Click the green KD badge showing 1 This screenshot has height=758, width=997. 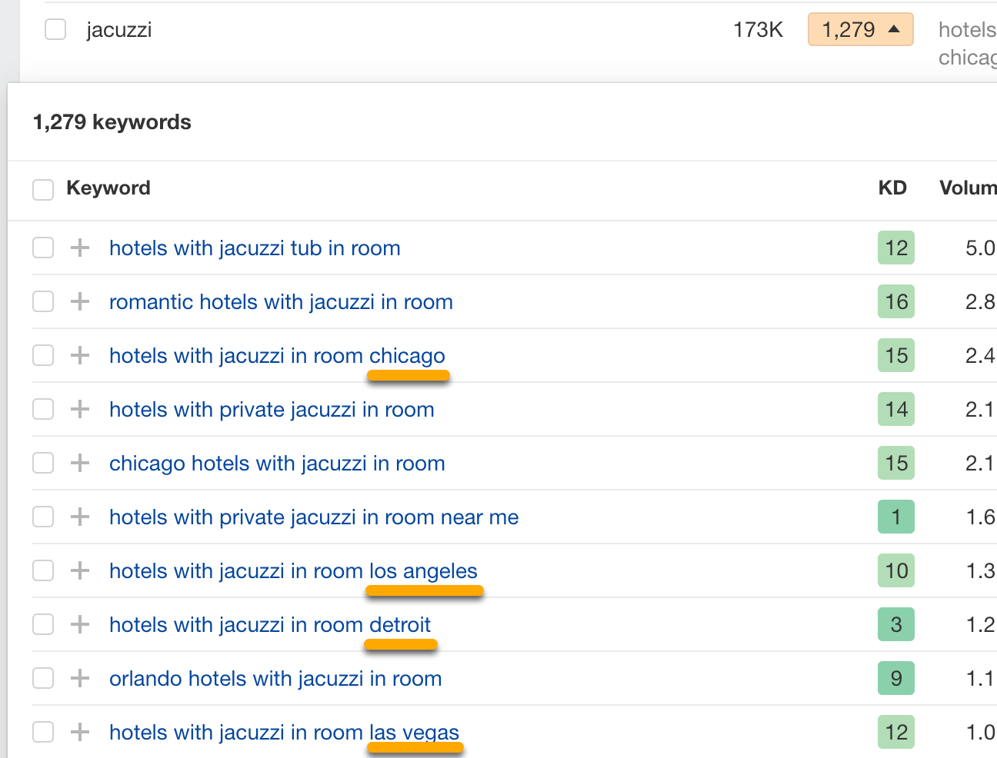(895, 517)
